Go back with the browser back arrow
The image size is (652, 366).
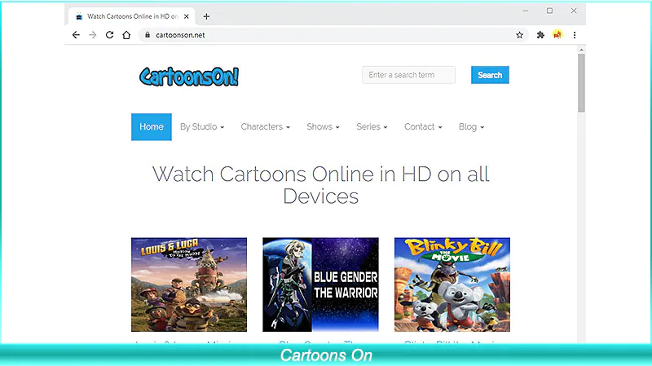click(x=76, y=35)
